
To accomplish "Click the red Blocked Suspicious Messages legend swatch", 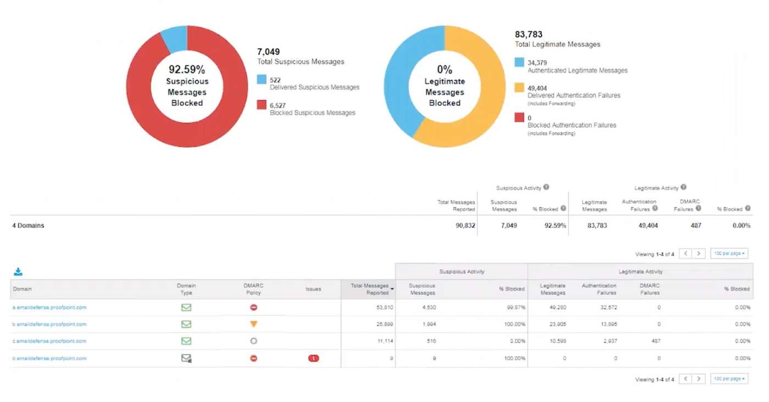I will (x=262, y=105).
